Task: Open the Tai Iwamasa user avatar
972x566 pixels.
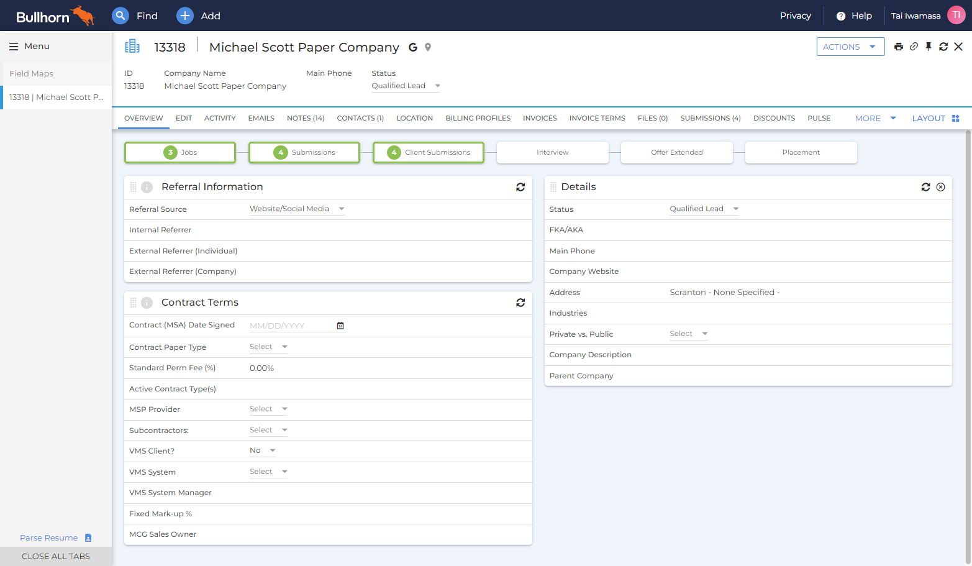Action: pos(956,16)
